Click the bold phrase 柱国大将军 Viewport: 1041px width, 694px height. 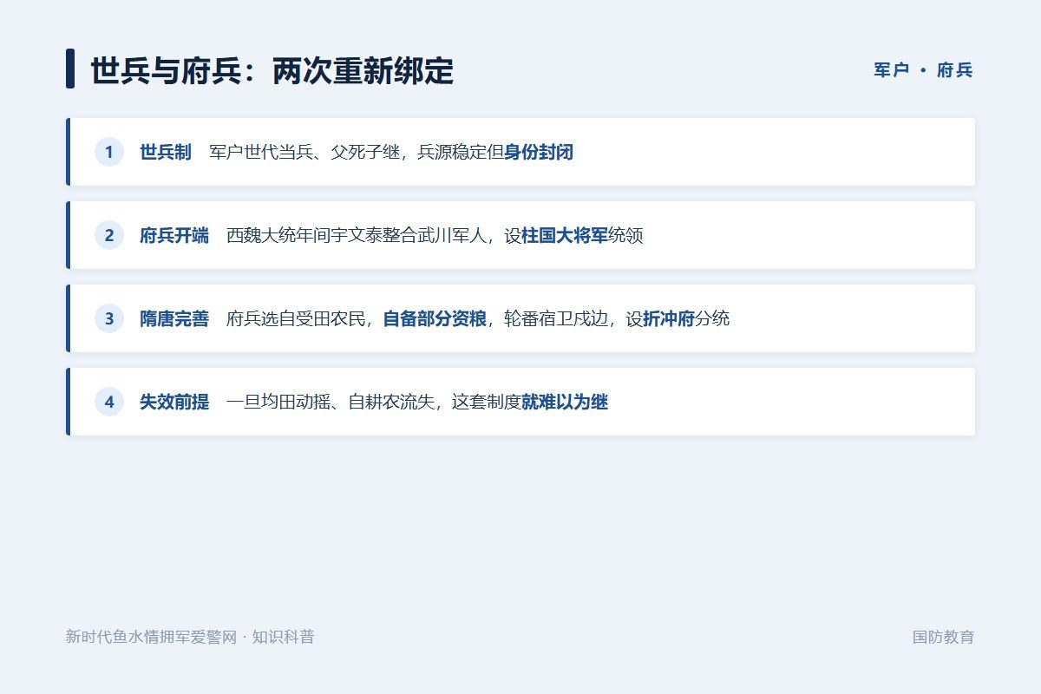point(565,236)
